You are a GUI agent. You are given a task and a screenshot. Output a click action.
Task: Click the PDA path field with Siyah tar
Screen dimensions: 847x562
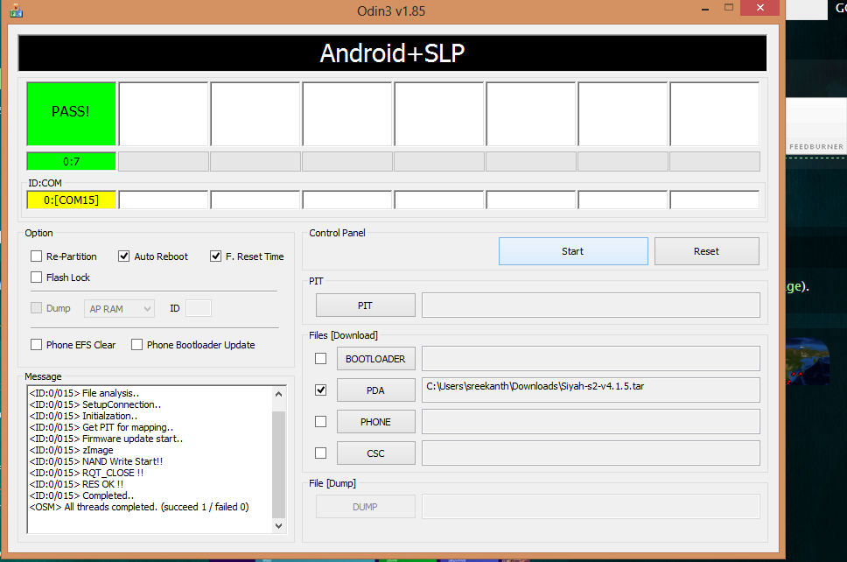(x=591, y=390)
